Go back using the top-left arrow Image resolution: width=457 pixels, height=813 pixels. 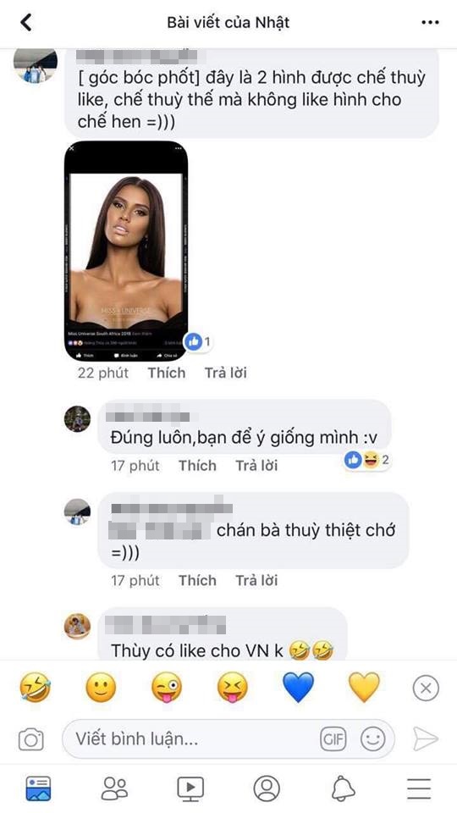click(x=25, y=22)
